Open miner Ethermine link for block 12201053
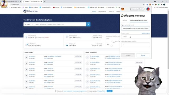 [x=50, y=63]
